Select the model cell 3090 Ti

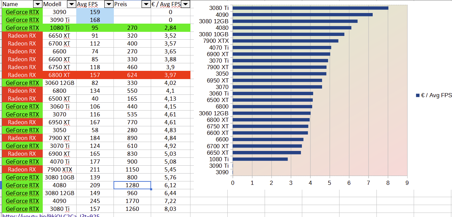59,20
